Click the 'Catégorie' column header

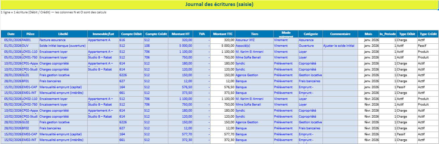(x=310, y=34)
